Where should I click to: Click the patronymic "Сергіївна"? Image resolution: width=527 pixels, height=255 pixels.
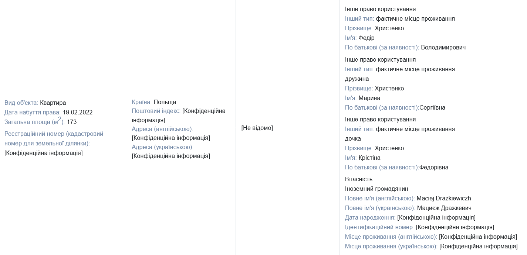tap(432, 108)
